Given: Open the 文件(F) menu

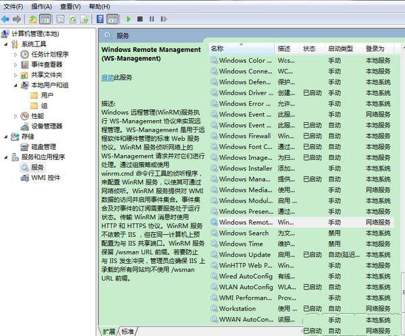Looking at the screenshot, I should [13, 6].
